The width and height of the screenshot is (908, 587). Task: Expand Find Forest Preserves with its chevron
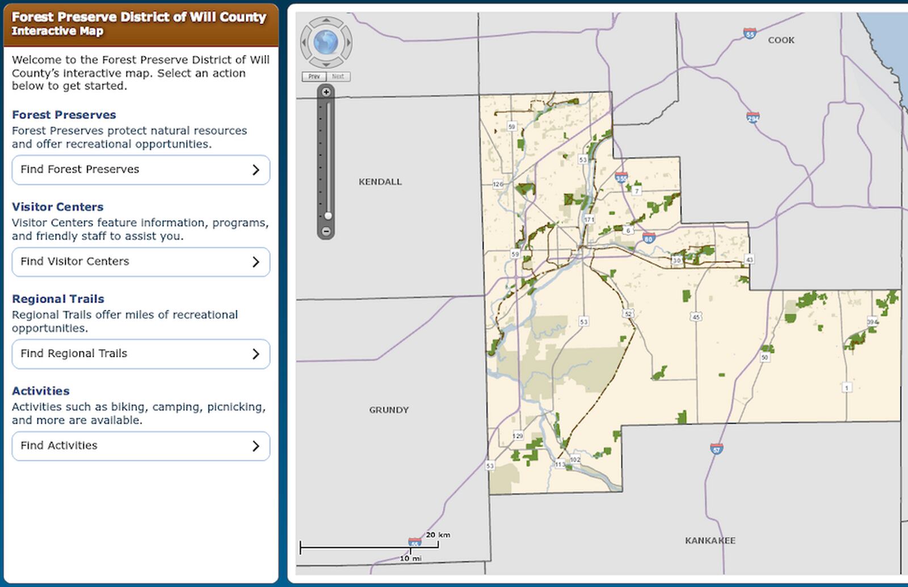tap(257, 169)
